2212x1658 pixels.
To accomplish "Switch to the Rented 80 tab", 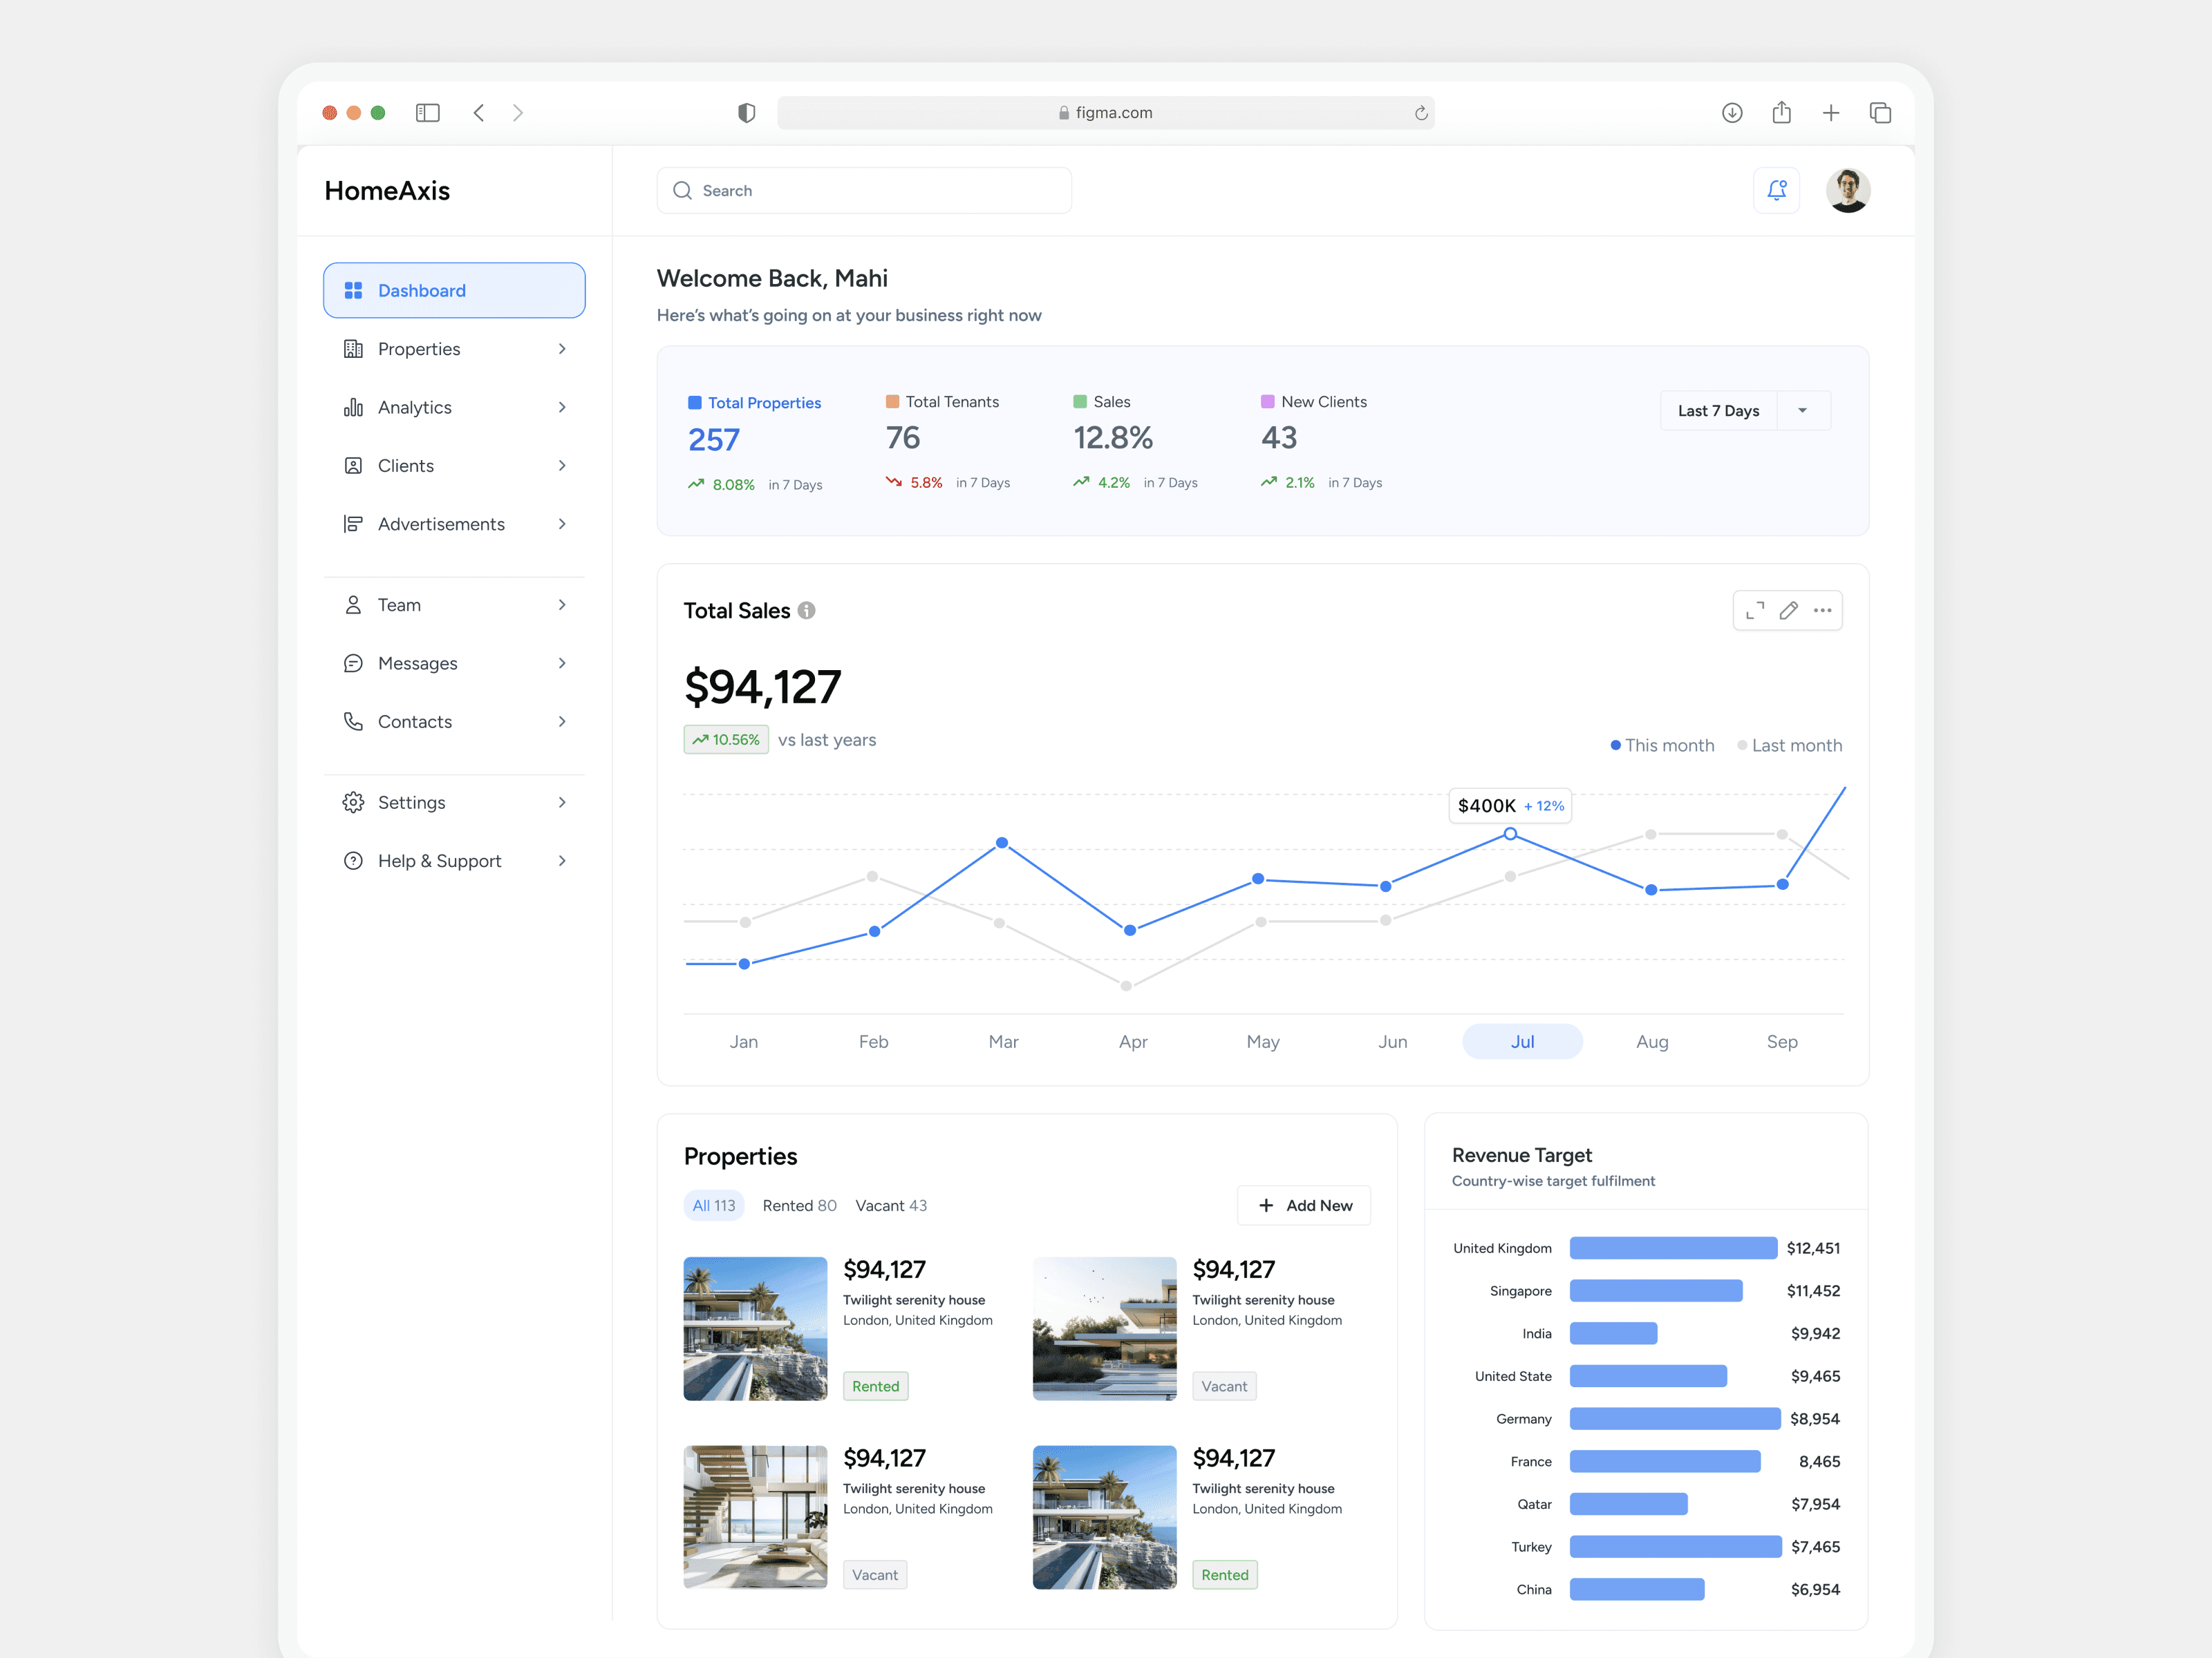I will coord(799,1206).
